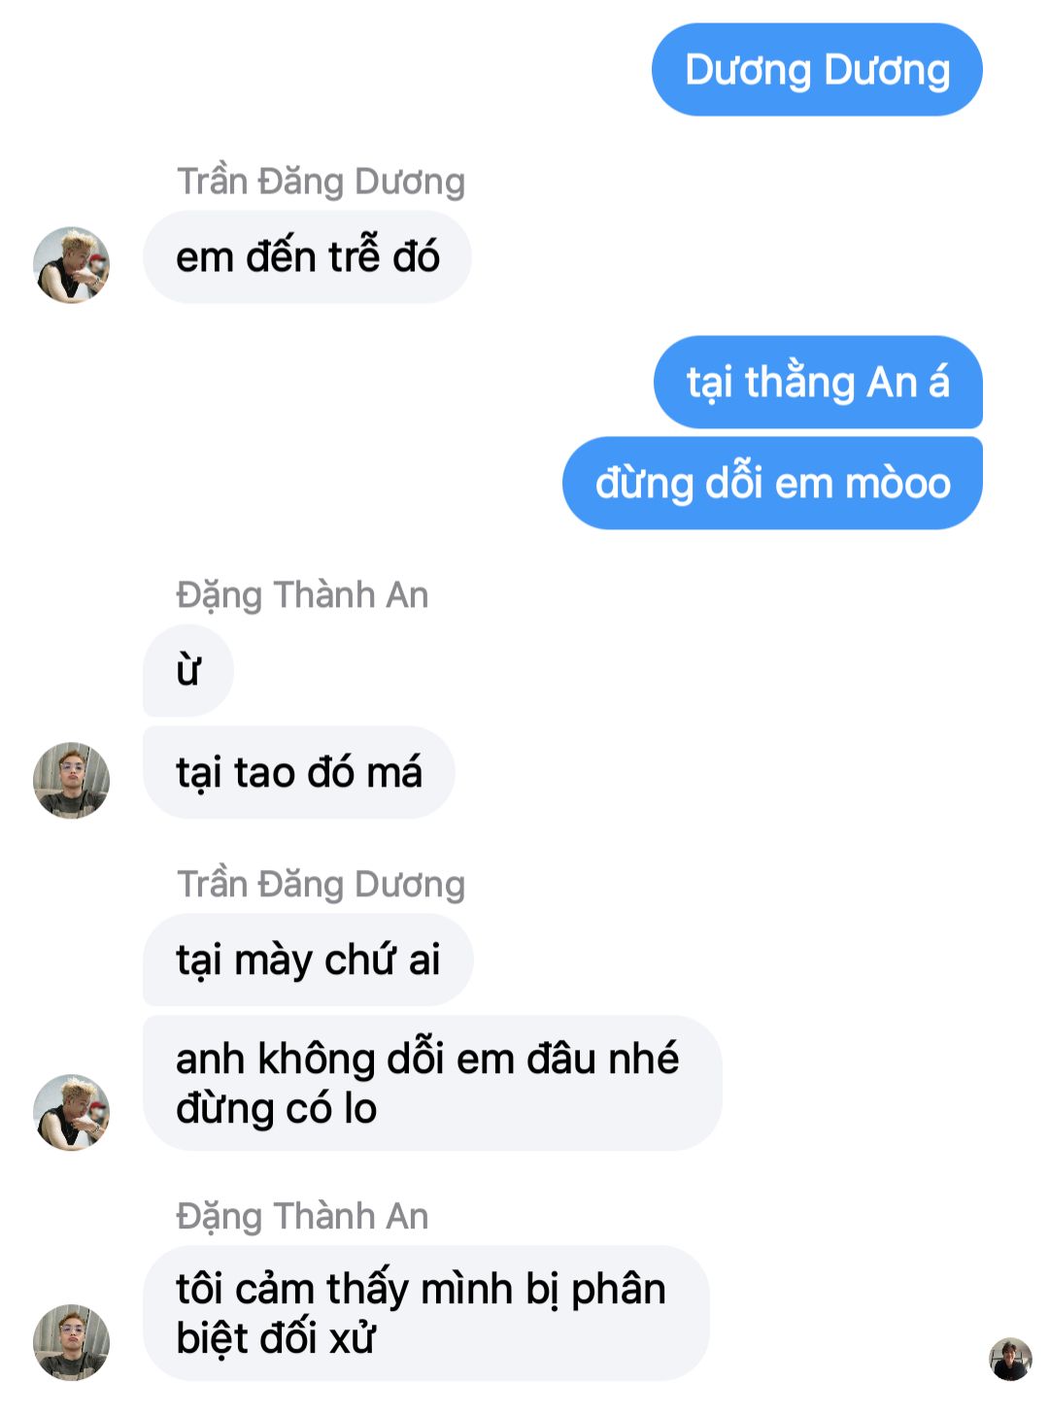Open the first 'Trần Đăng Dương' sender name label
This screenshot has height=1414, width=1049.
click(321, 182)
